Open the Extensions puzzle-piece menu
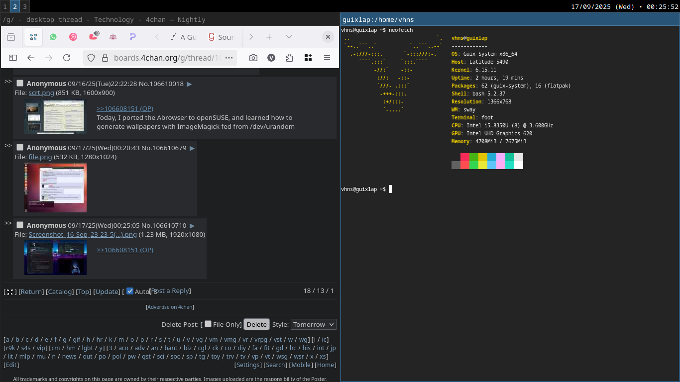Screen dimensions: 680x382 pos(290,58)
